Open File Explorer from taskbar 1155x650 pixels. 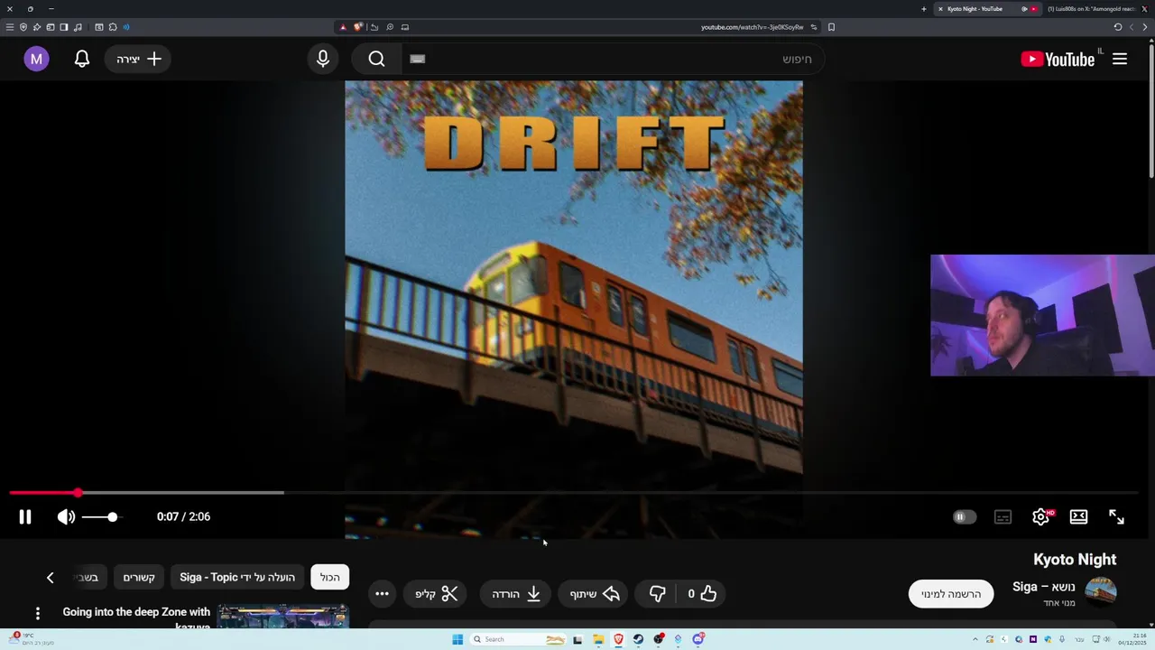click(598, 639)
